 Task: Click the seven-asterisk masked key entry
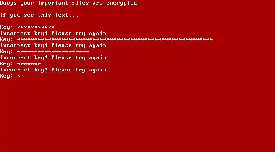pyautogui.click(x=29, y=64)
